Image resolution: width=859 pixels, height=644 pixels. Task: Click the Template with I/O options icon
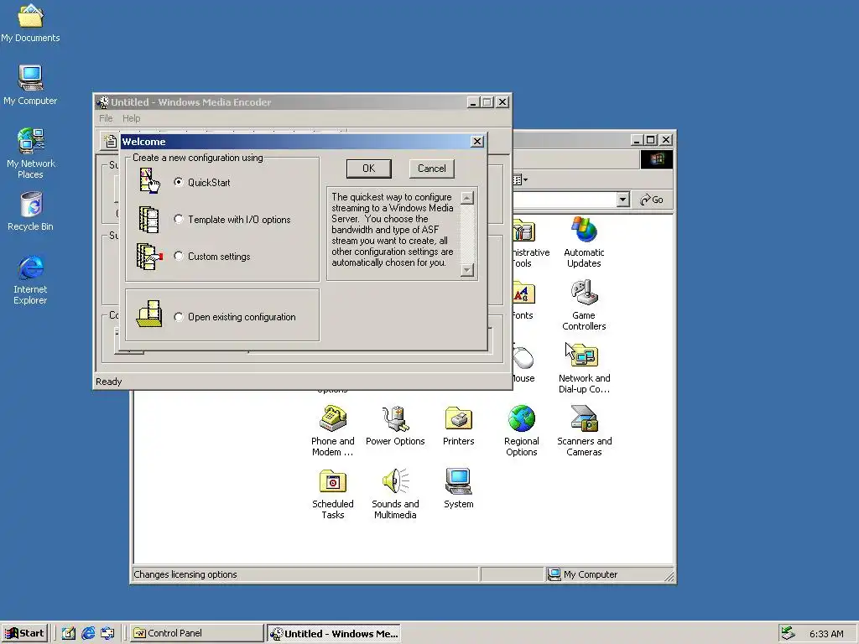[149, 219]
